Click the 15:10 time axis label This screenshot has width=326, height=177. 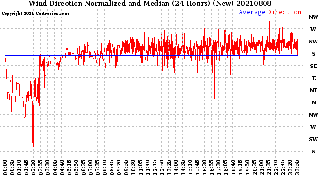(x=190, y=168)
